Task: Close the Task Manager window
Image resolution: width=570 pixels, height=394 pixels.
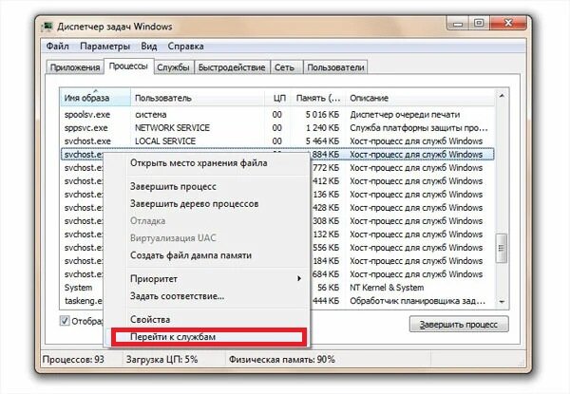Action: point(508,24)
